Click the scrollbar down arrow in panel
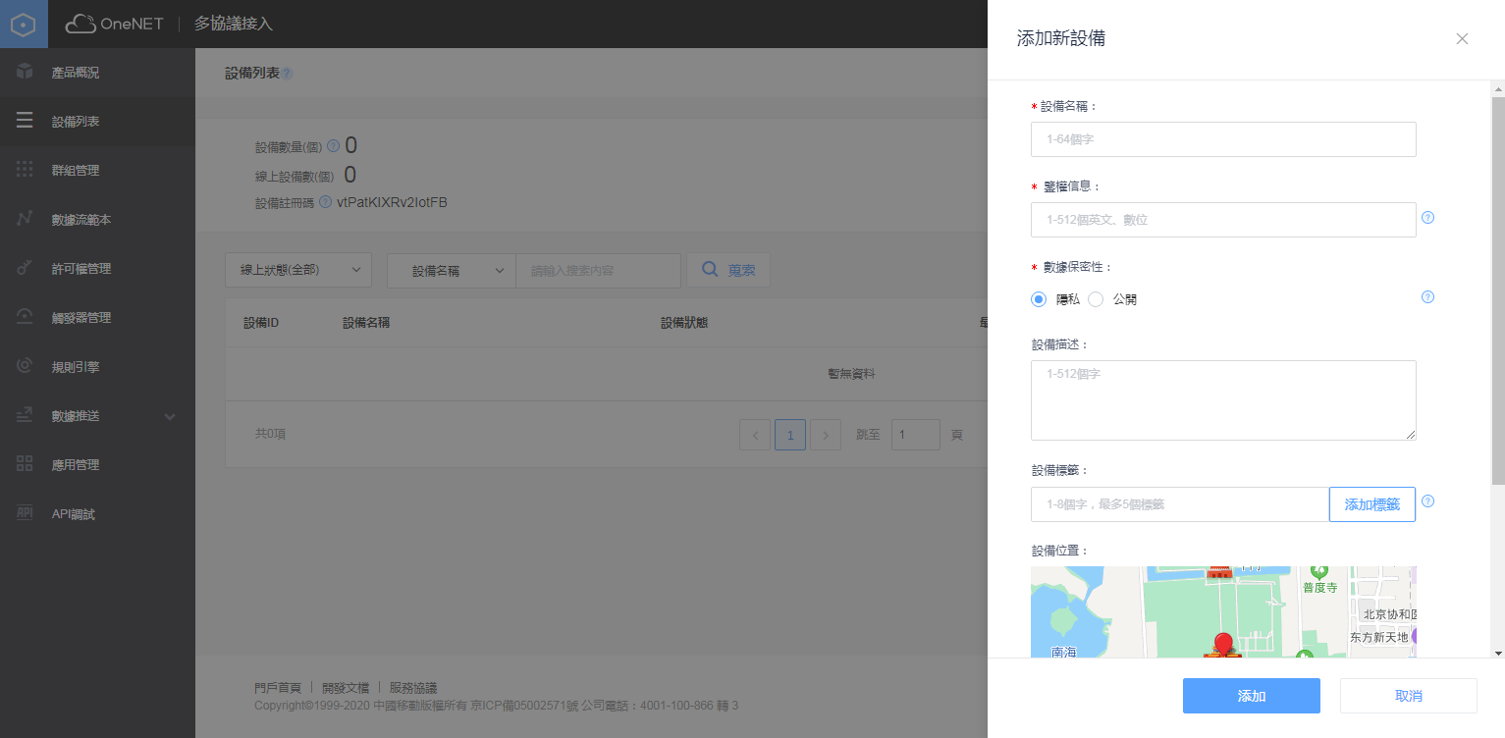Viewport: 1505px width, 738px height. 1498,653
